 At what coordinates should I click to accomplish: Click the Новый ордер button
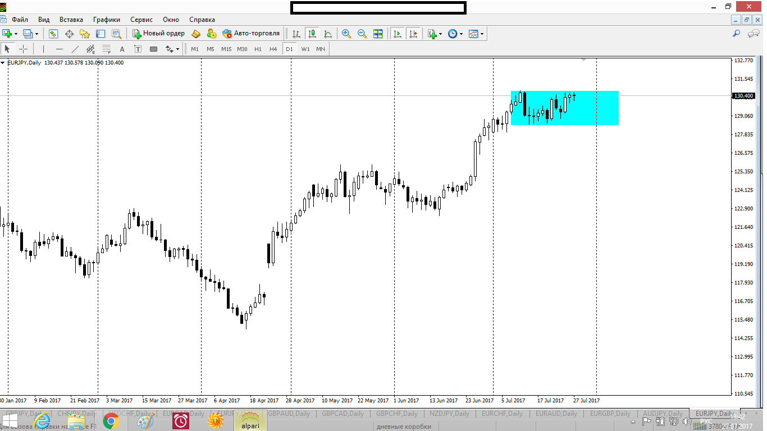point(159,34)
